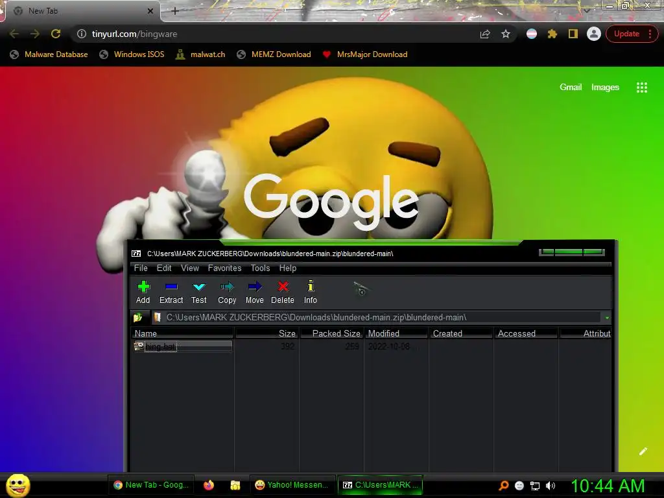Open Start menu smiley button

[x=18, y=486]
